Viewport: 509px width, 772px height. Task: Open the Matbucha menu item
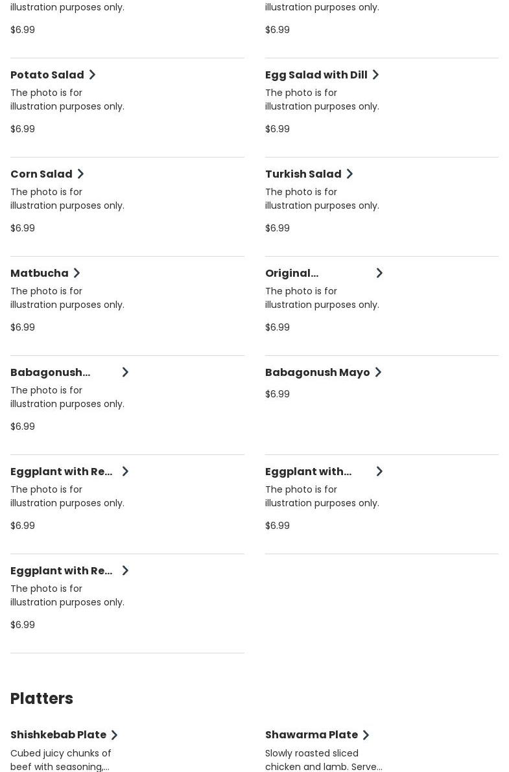(40, 273)
